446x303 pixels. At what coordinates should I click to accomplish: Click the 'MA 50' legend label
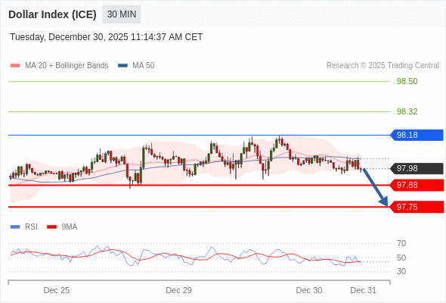tap(144, 66)
